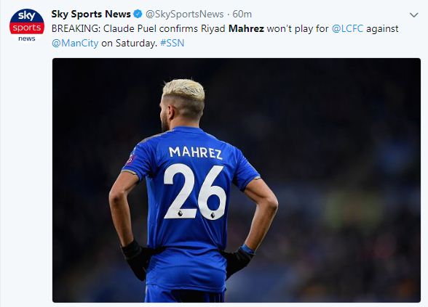Click the bold 'Mahrez' word in the tweet
428x307 pixels.
click(246, 28)
